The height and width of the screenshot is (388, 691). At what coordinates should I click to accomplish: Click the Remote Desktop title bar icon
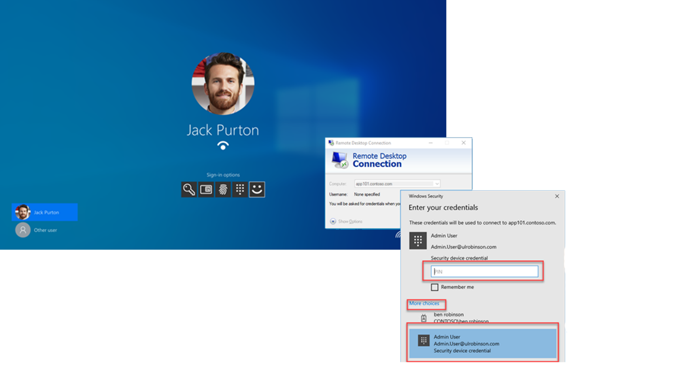(331, 143)
